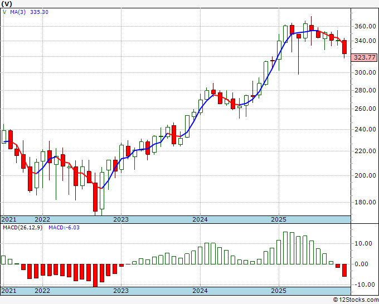Click the 220.00 price axis label
The width and height of the screenshot is (379, 304).
point(365,151)
